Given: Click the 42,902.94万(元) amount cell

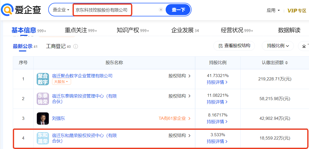Looking at the screenshot, I should point(275,119).
